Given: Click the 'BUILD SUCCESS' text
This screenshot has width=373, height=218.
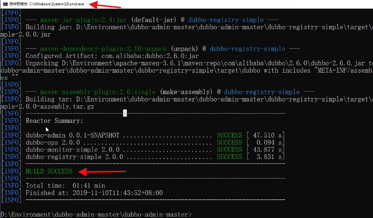Looking at the screenshot, I should click(49, 171).
